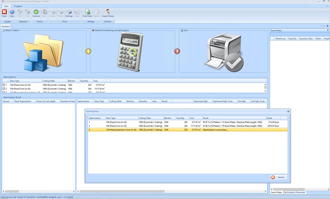Viewport: 330px width, 199px height.
Task: Cancel the running optimization
Action: tap(279, 177)
